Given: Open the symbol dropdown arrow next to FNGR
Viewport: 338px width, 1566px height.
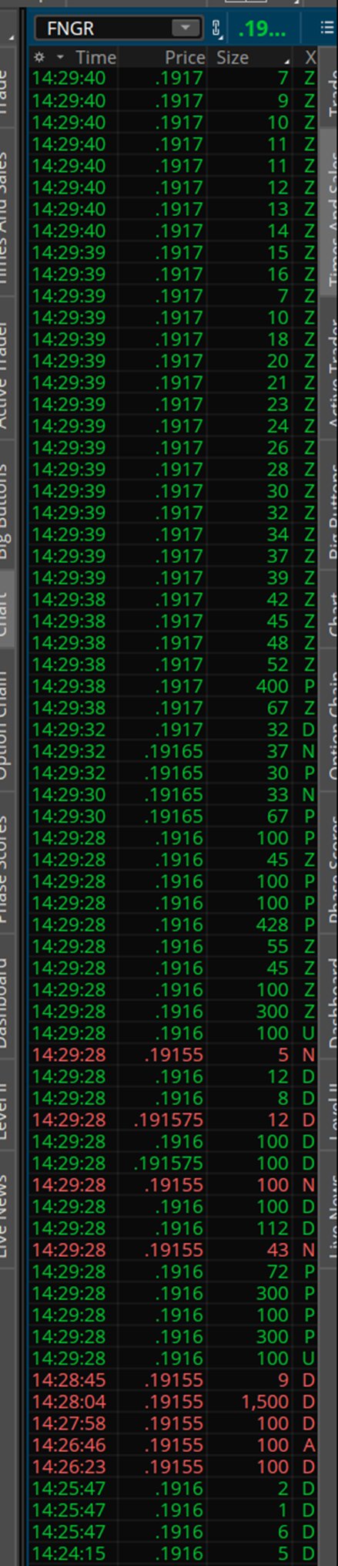Looking at the screenshot, I should pyautogui.click(x=185, y=29).
